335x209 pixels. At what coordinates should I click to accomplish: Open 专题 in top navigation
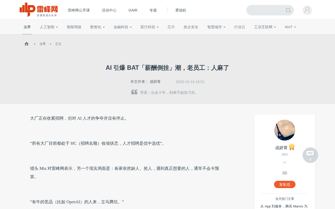153,10
